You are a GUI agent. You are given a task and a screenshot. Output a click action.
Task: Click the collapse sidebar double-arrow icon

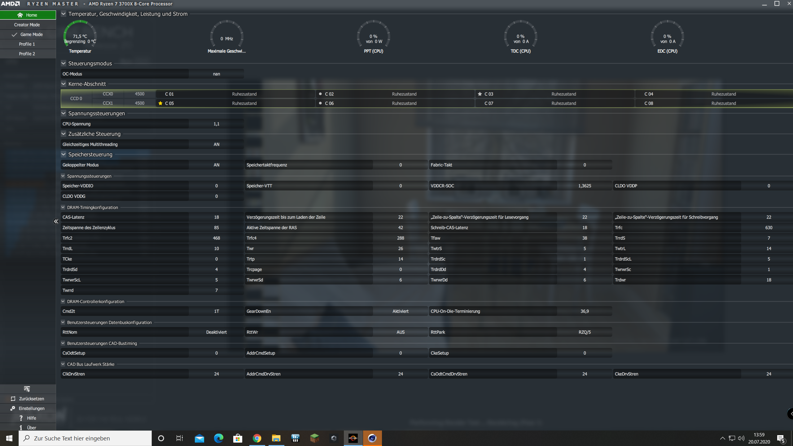coord(56,221)
